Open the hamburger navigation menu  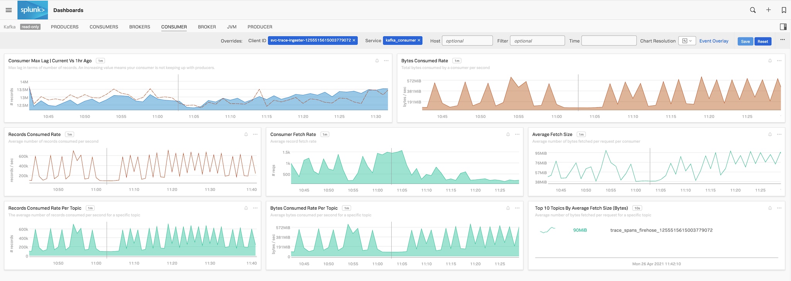[x=8, y=10]
